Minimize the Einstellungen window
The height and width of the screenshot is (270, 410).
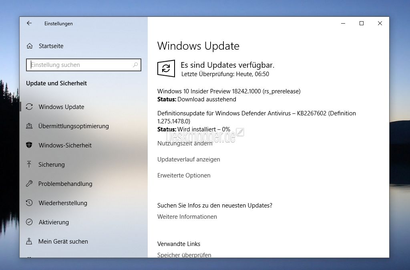pyautogui.click(x=343, y=23)
